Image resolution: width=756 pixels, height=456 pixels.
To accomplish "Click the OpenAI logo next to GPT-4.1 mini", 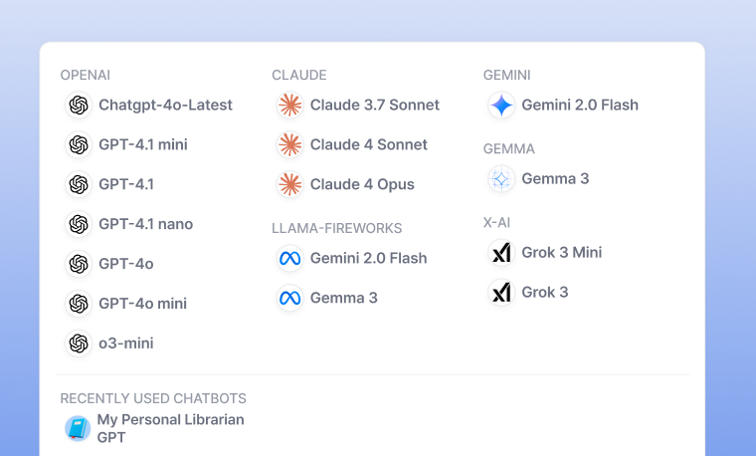I will [x=79, y=144].
